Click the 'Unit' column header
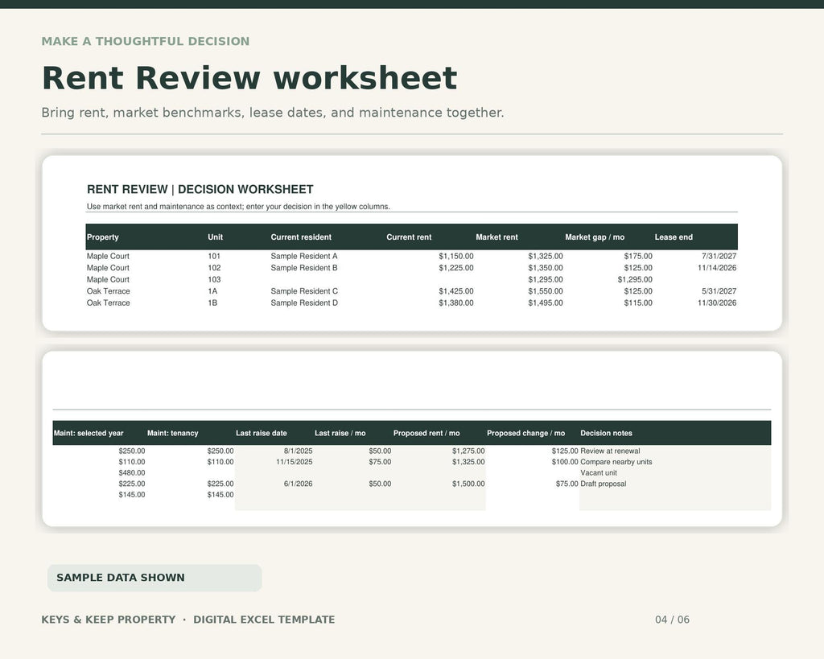The width and height of the screenshot is (824, 659). (215, 237)
